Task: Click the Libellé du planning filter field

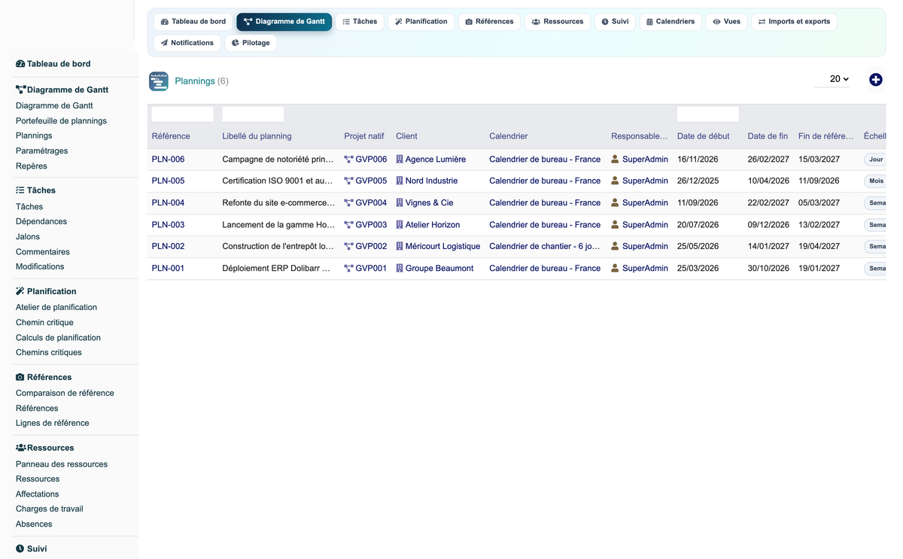Action: (253, 114)
